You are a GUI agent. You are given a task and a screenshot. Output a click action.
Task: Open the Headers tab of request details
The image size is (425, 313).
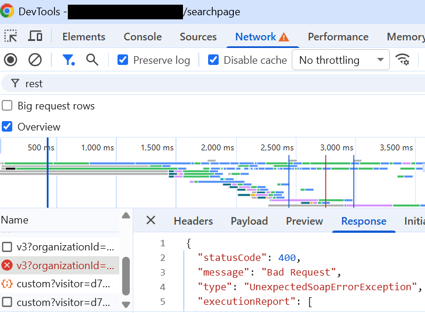click(x=194, y=221)
